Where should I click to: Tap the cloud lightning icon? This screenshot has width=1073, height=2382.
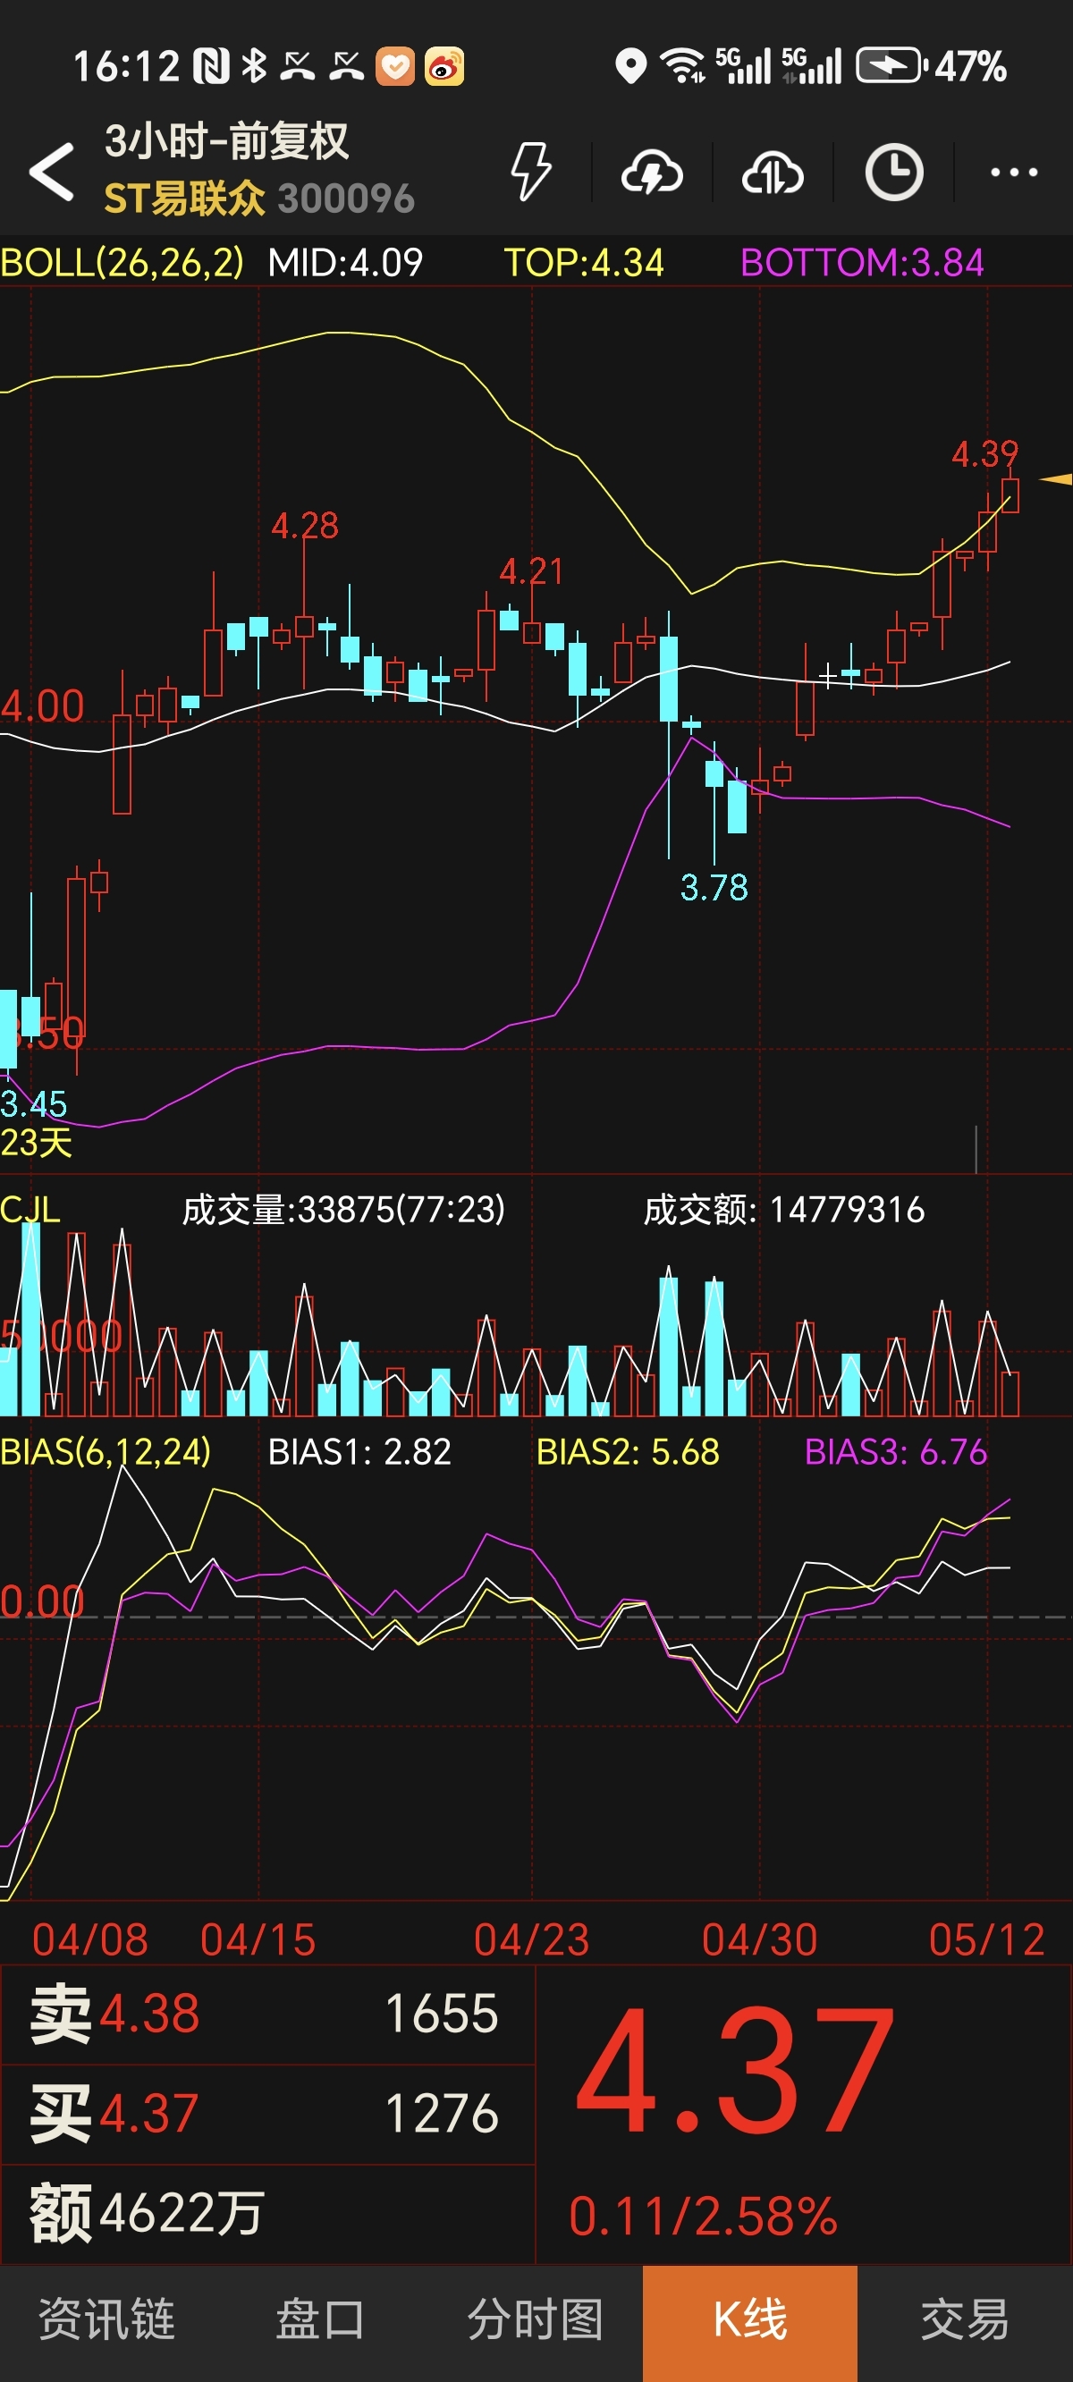(652, 172)
